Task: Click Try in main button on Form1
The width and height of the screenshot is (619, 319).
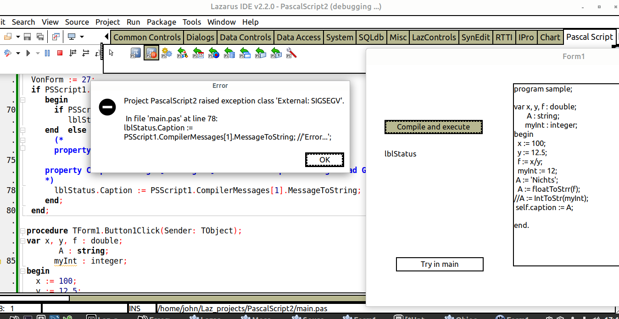Action: coord(440,264)
